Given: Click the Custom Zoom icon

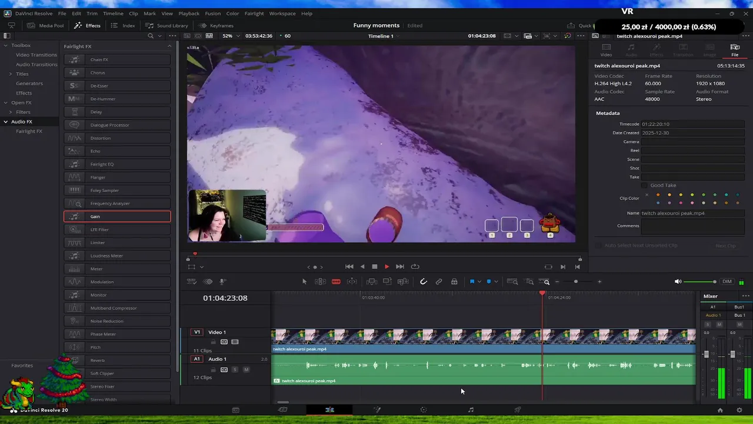Looking at the screenshot, I should pos(544,281).
